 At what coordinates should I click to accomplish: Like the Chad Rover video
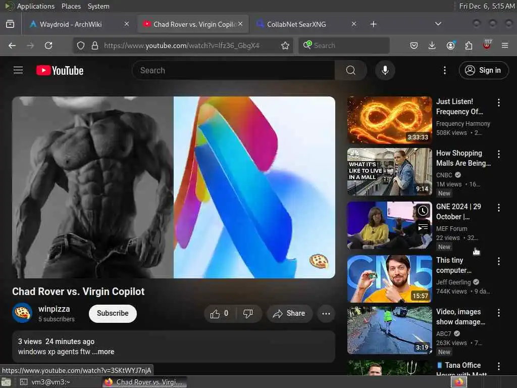(220, 313)
